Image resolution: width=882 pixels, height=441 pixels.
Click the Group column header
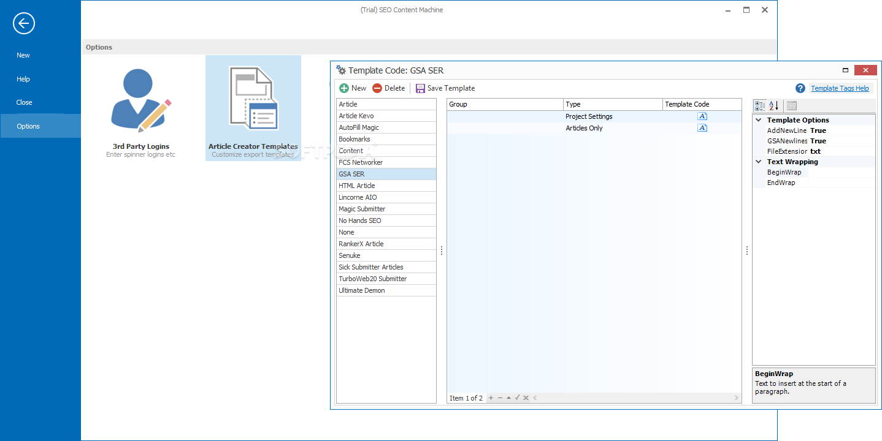point(505,104)
